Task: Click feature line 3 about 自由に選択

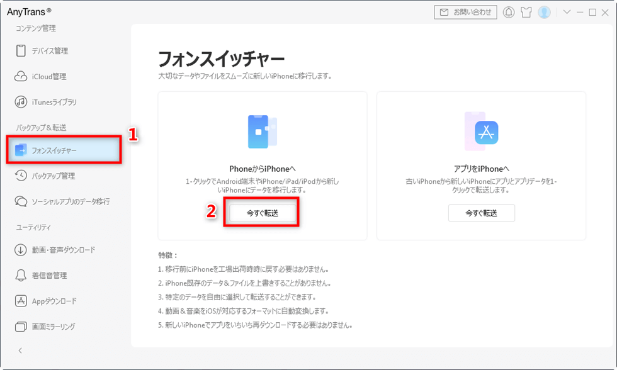Action: coord(237,297)
